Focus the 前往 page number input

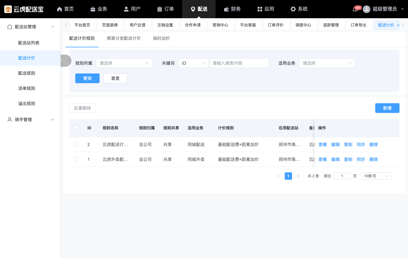tap(342, 176)
